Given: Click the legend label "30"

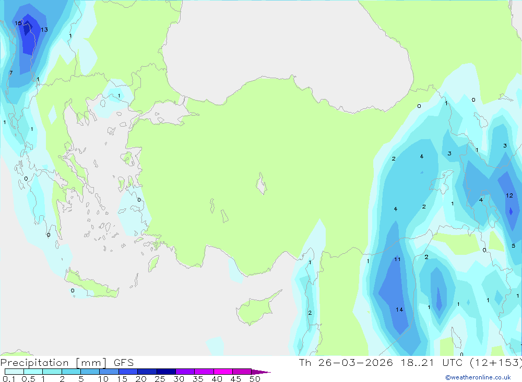Looking at the screenshot, I should 179,379.
